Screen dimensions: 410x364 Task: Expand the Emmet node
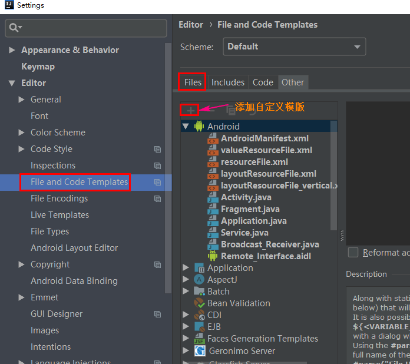click(x=21, y=297)
